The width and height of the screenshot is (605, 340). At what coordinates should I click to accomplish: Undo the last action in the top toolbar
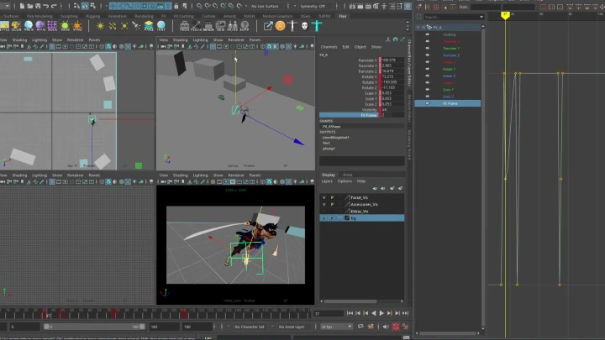[x=46, y=6]
